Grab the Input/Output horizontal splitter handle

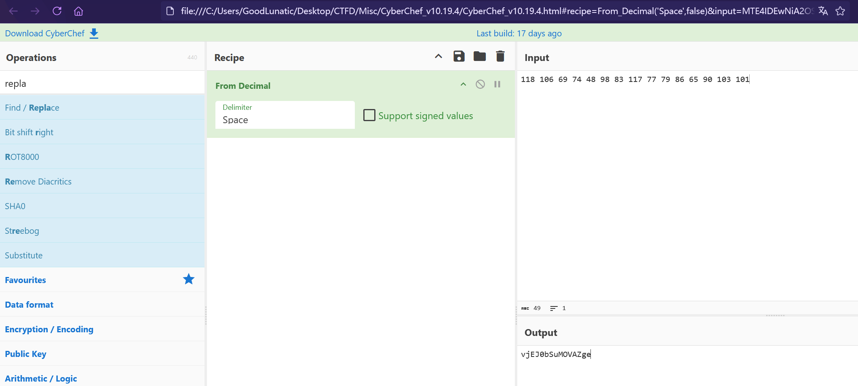775,315
